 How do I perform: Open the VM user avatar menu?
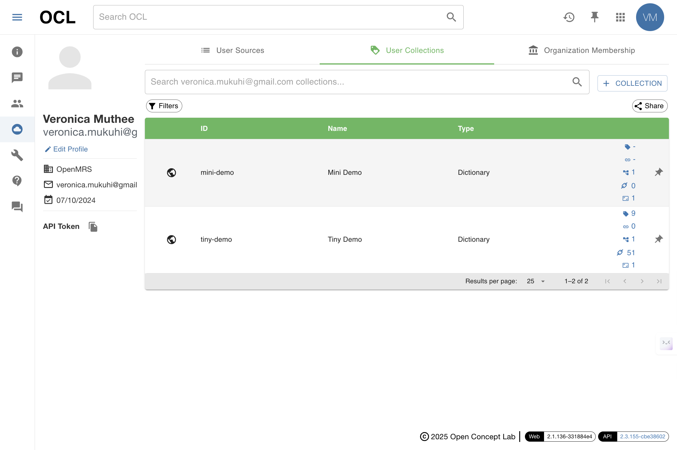point(650,17)
